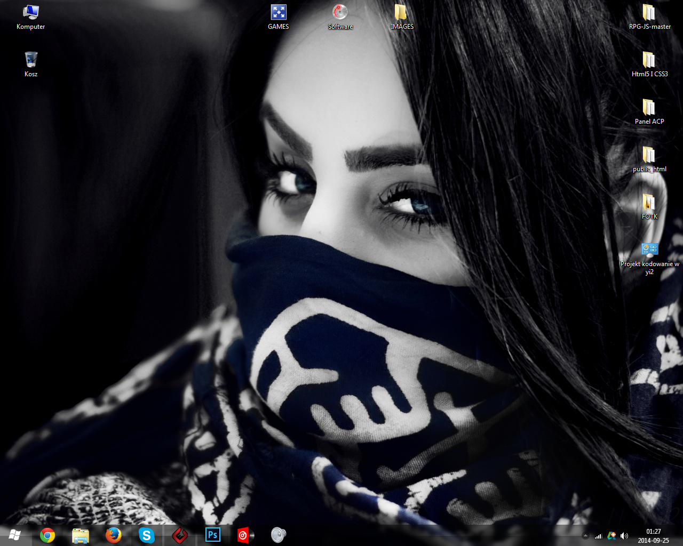The height and width of the screenshot is (546, 683).
Task: Open the Windows Start menu
Action: click(x=14, y=535)
